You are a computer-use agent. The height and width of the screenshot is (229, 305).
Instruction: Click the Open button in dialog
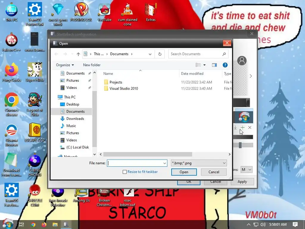[x=184, y=172]
